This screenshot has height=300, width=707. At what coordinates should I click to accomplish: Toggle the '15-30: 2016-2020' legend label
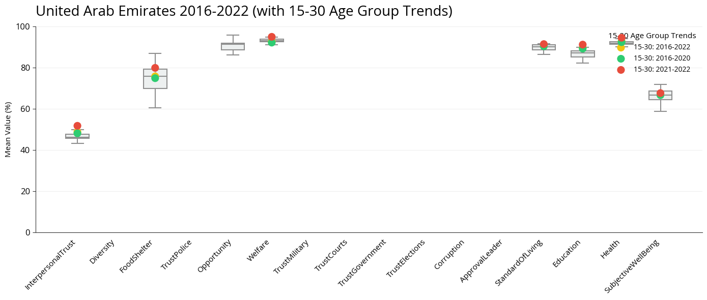662,58
